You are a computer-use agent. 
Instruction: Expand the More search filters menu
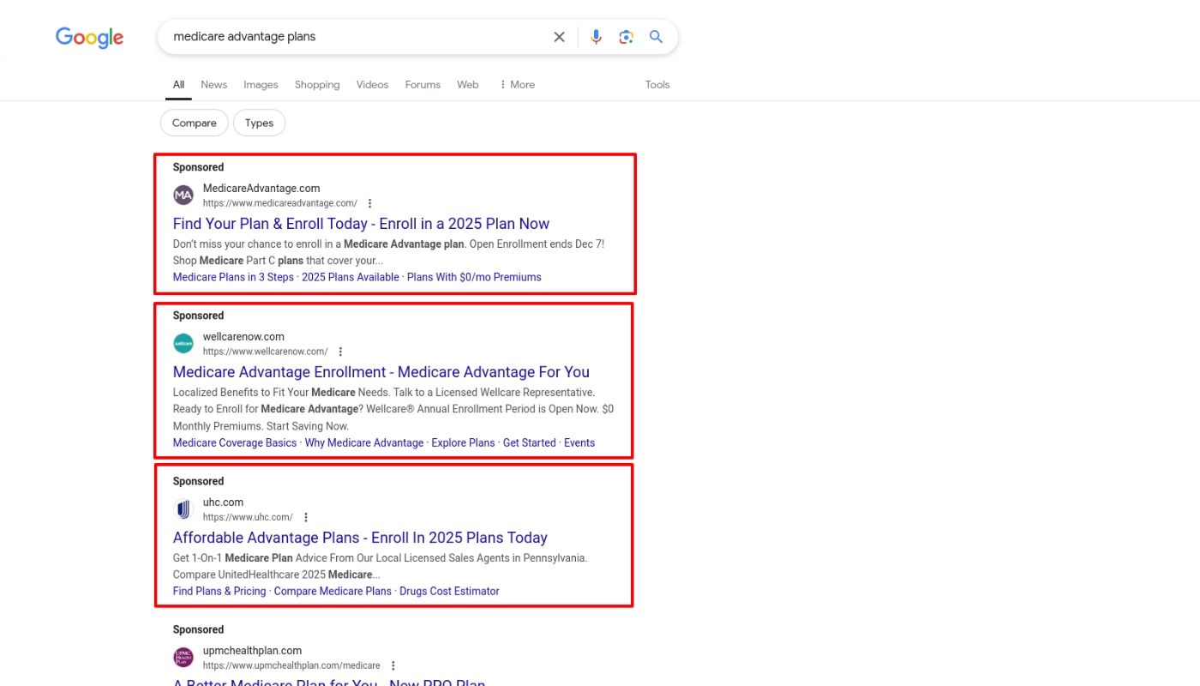517,85
